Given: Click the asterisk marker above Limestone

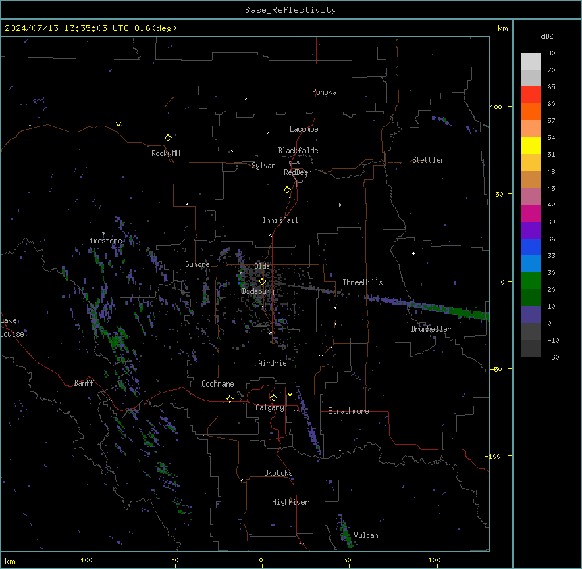Looking at the screenshot, I should (103, 234).
